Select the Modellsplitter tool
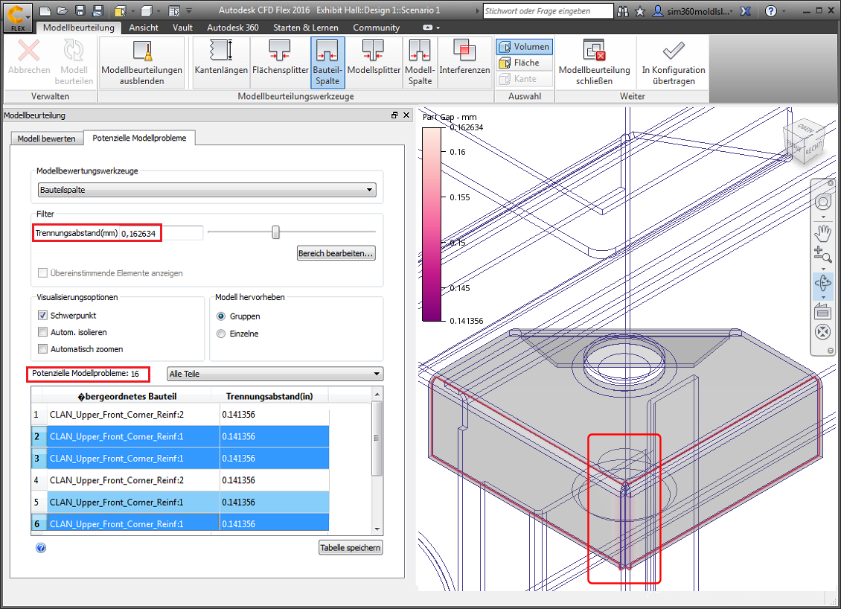The width and height of the screenshot is (841, 609). click(x=374, y=63)
